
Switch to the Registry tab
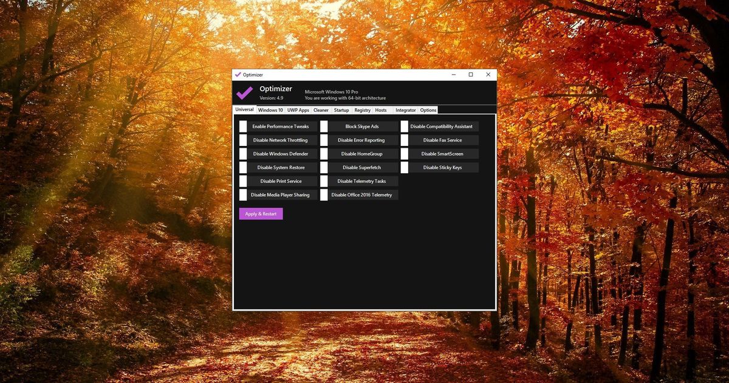(362, 110)
